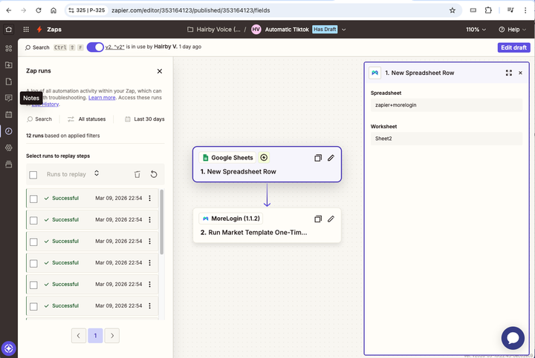The image size is (535, 358).
Task: Check the fourth Successful run checkbox
Action: pos(33,263)
